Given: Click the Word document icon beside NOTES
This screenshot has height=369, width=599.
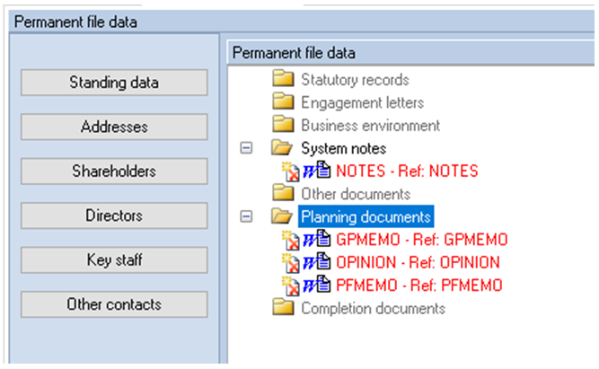Looking at the screenshot, I should tap(317, 170).
